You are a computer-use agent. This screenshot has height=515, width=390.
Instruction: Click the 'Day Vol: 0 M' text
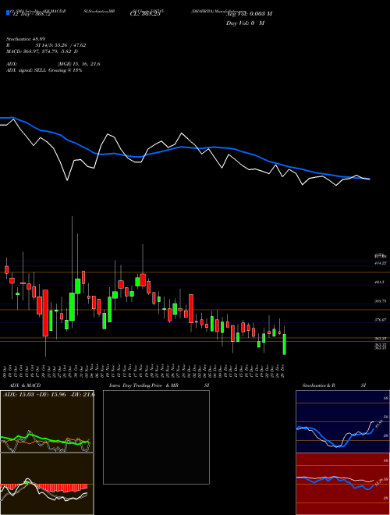click(245, 23)
